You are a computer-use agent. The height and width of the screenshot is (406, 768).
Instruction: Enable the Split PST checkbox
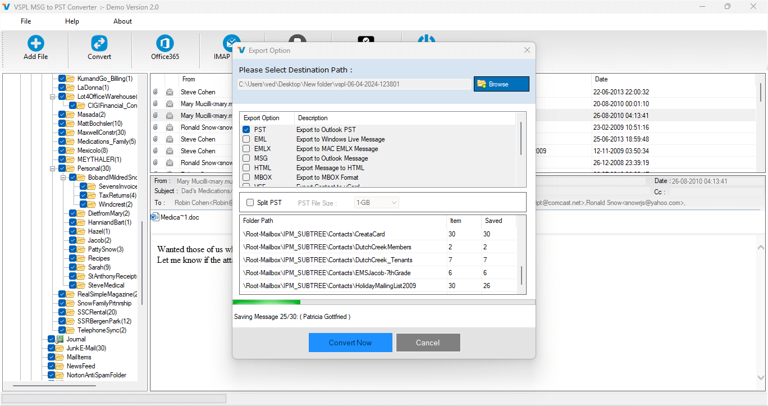point(250,203)
